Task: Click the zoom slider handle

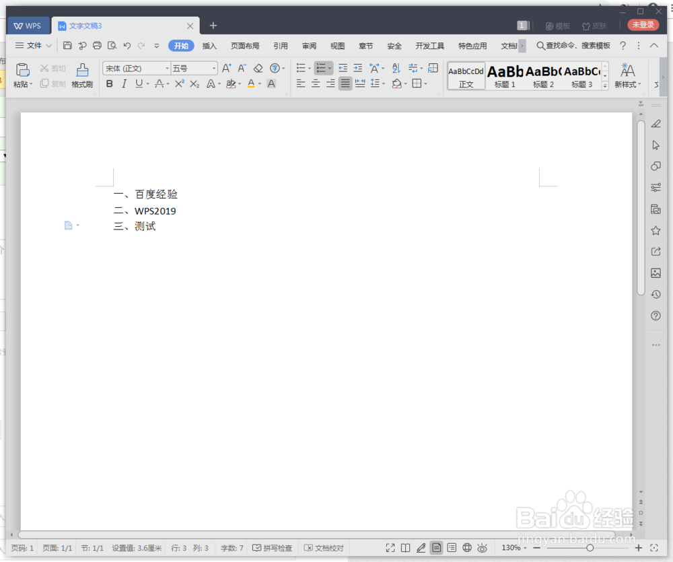Action: [x=590, y=548]
